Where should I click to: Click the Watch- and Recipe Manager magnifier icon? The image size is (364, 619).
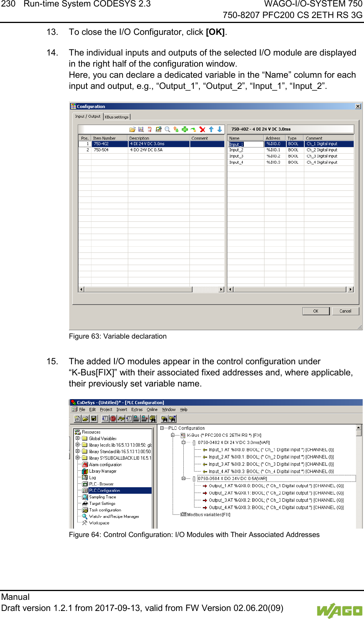pos(85,516)
